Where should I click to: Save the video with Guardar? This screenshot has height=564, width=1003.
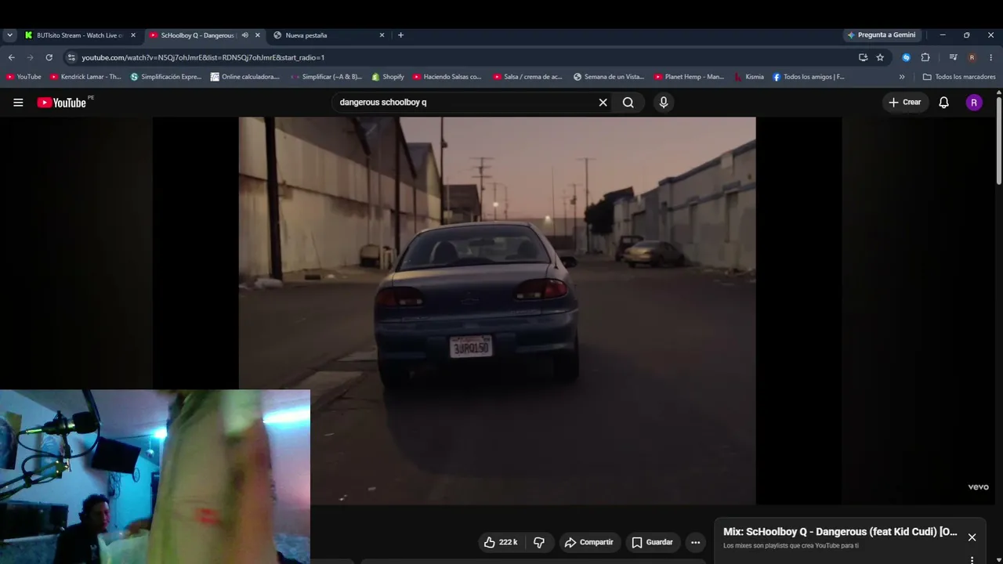(x=652, y=542)
